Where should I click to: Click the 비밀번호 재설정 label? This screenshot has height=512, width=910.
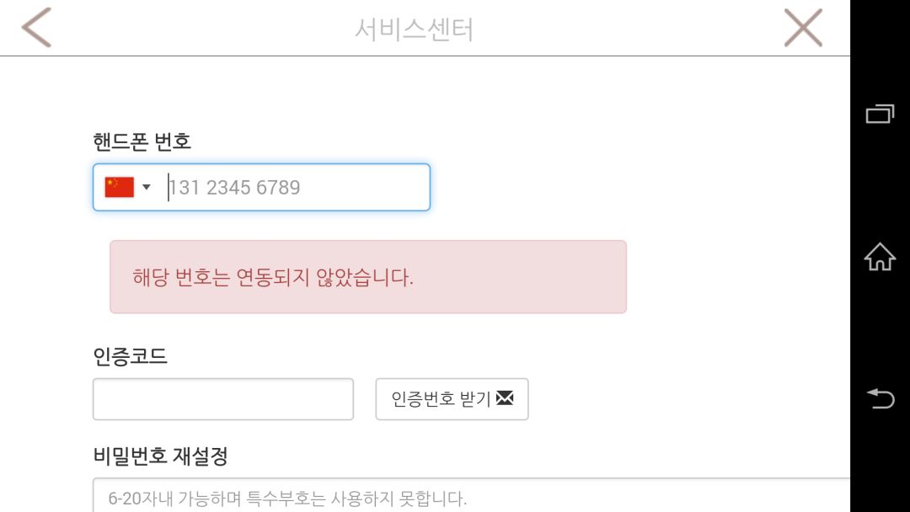(x=160, y=456)
